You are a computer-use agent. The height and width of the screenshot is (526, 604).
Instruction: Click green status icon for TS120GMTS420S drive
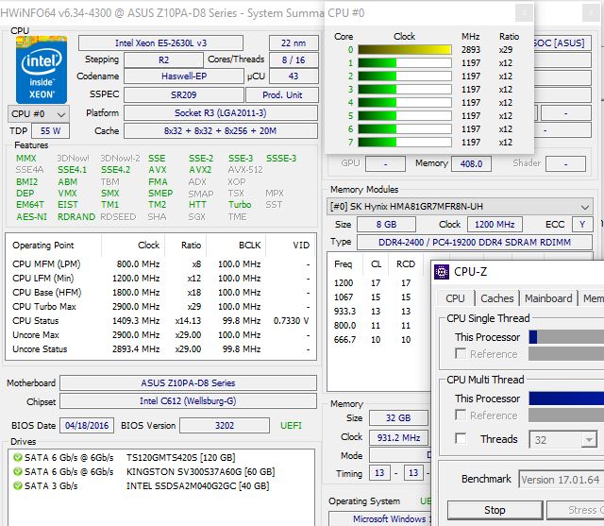point(17,457)
